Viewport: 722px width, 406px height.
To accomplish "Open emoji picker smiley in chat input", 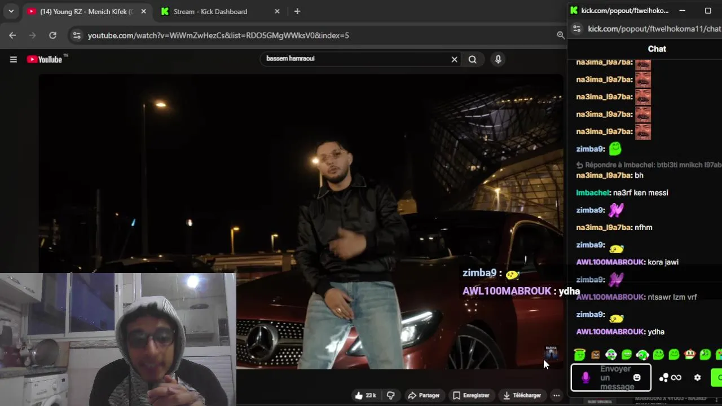I will [637, 378].
